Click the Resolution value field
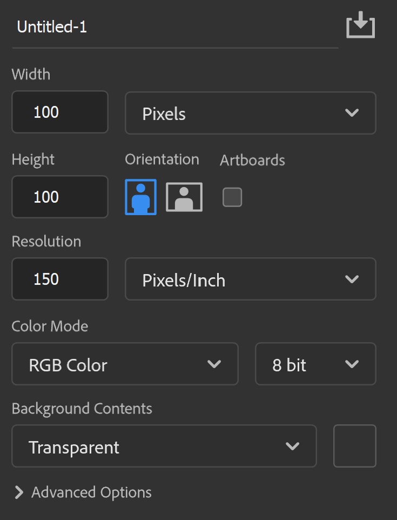This screenshot has width=397, height=520. tap(60, 279)
